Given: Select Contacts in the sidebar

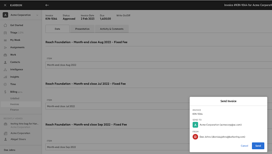Looking at the screenshot, I should coord(15,62).
